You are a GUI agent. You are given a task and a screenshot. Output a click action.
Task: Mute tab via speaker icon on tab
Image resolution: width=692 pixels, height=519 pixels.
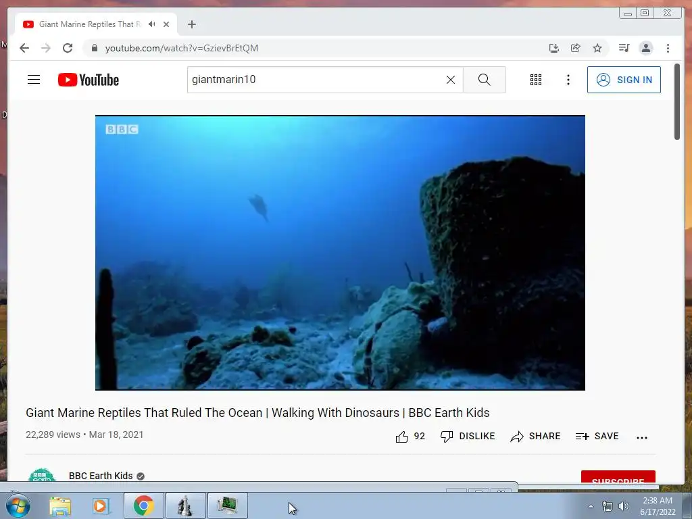[152, 24]
